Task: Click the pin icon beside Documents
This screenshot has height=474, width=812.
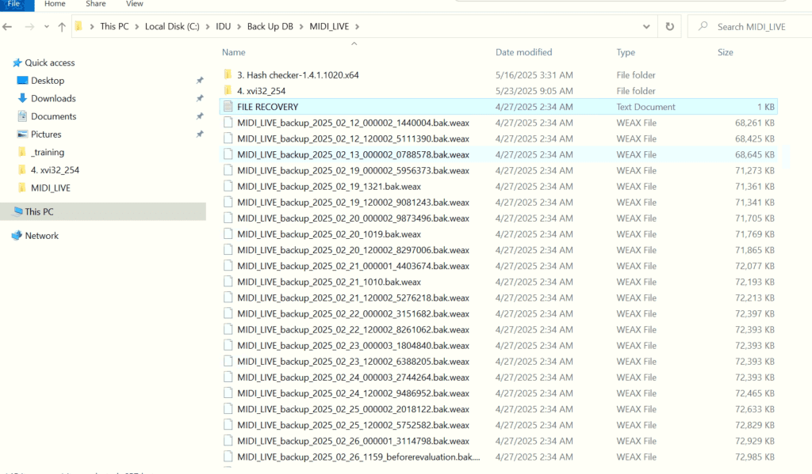Action: (200, 116)
